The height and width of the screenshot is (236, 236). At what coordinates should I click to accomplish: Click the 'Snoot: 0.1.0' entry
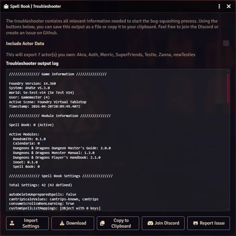[x=25, y=162]
